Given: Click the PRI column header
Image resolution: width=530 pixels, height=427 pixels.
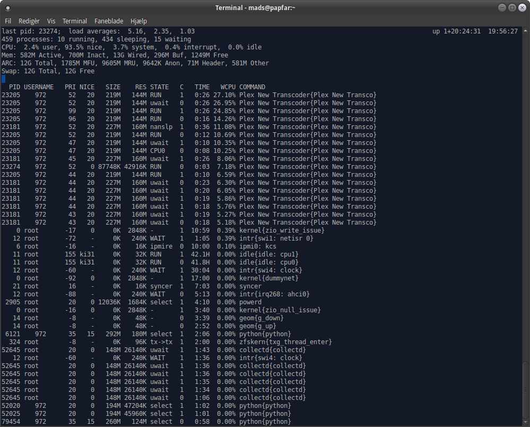Looking at the screenshot, I should point(71,87).
